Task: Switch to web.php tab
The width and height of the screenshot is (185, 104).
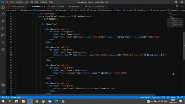Action: (75, 6)
